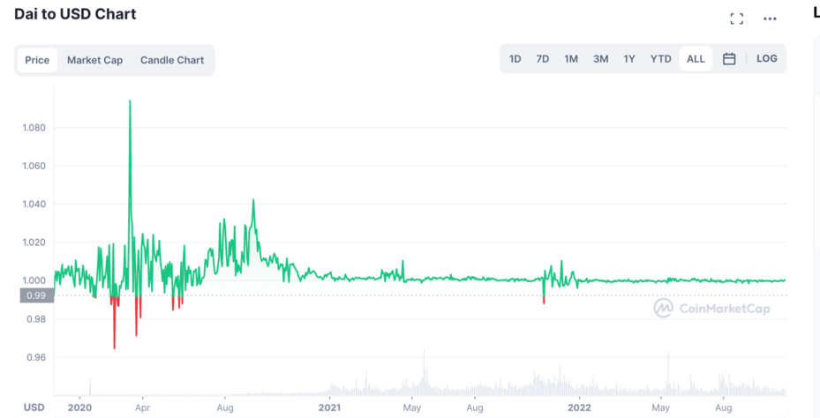
Task: Click the fullscreen expand chart icon
Action: [x=736, y=19]
